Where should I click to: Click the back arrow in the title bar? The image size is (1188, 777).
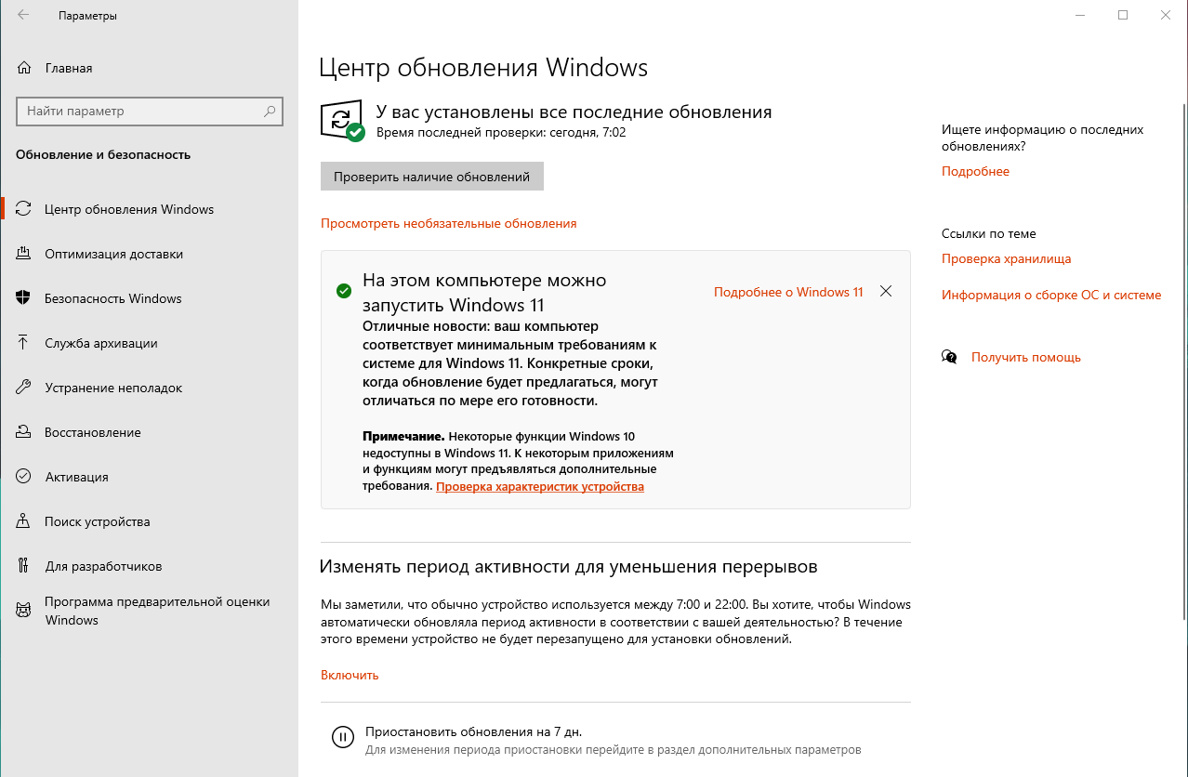(x=23, y=15)
